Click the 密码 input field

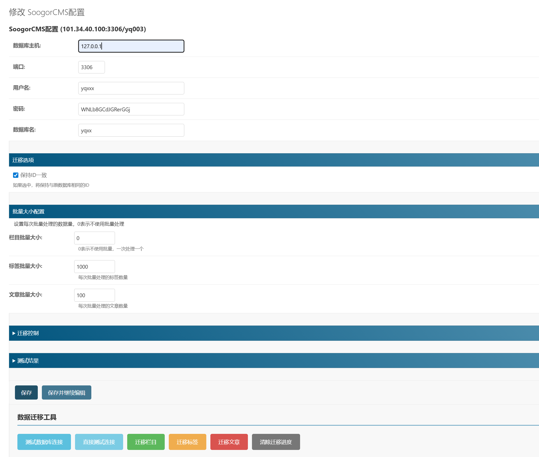coord(131,109)
